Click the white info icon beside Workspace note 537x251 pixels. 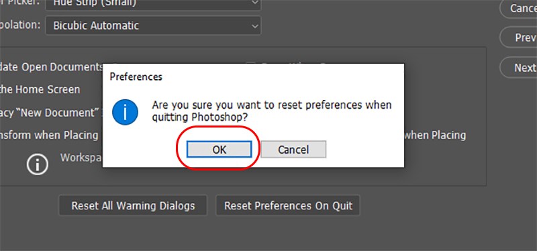coord(38,165)
